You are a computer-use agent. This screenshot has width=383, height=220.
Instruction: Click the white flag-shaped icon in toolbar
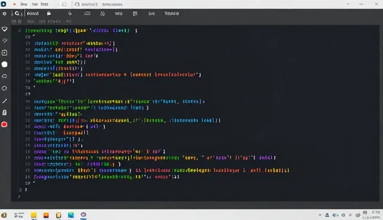[49, 13]
